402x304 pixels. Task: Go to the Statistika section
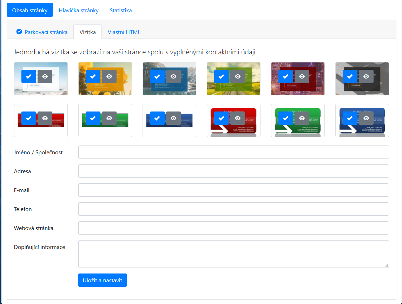[121, 10]
